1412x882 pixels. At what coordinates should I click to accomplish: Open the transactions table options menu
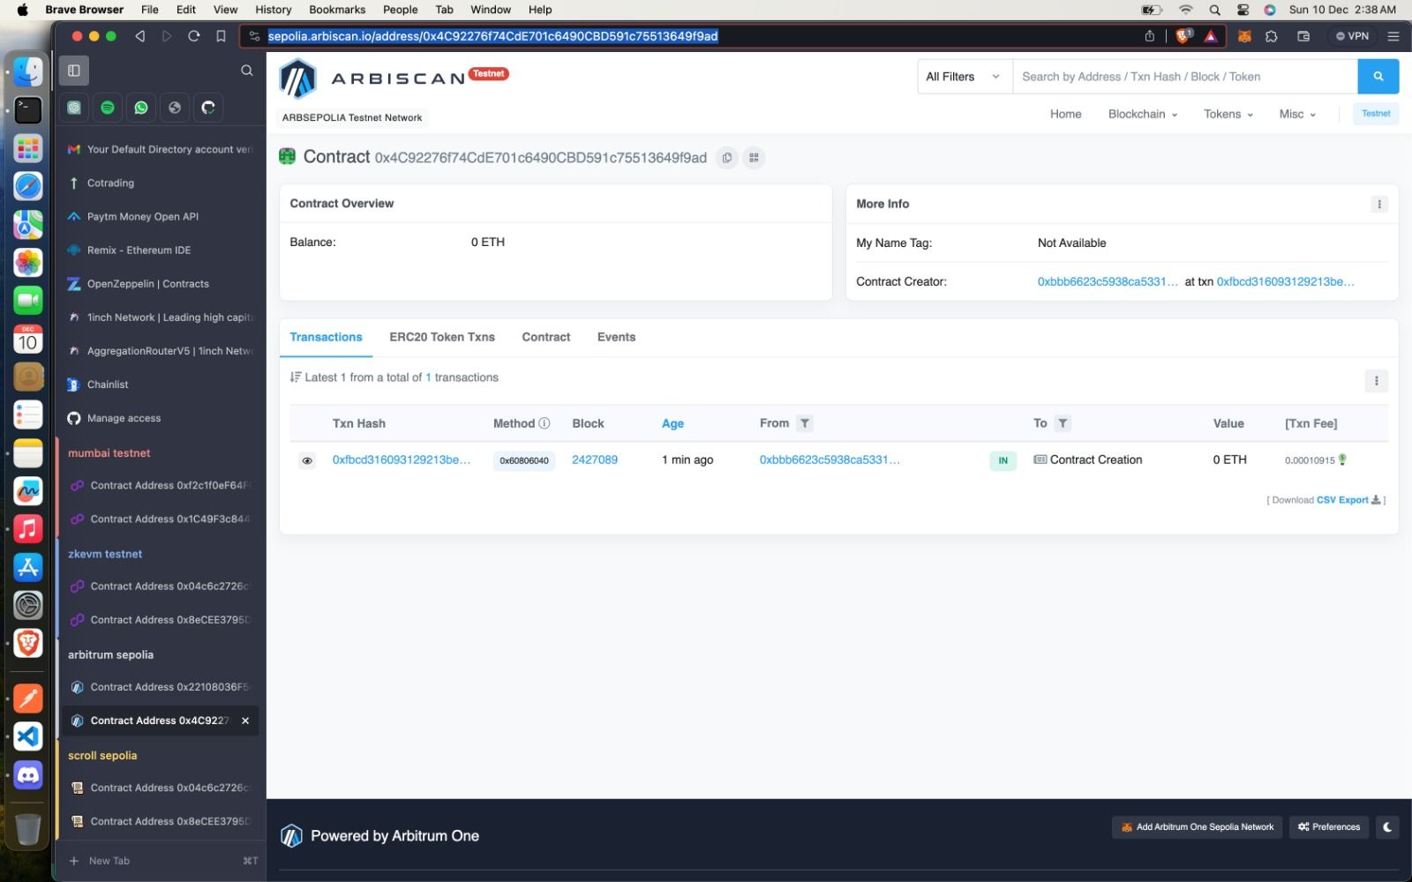click(1376, 381)
